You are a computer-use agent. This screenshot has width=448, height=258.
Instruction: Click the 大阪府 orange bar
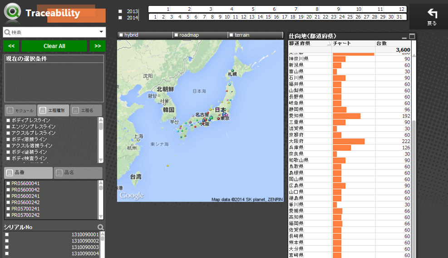(349, 141)
